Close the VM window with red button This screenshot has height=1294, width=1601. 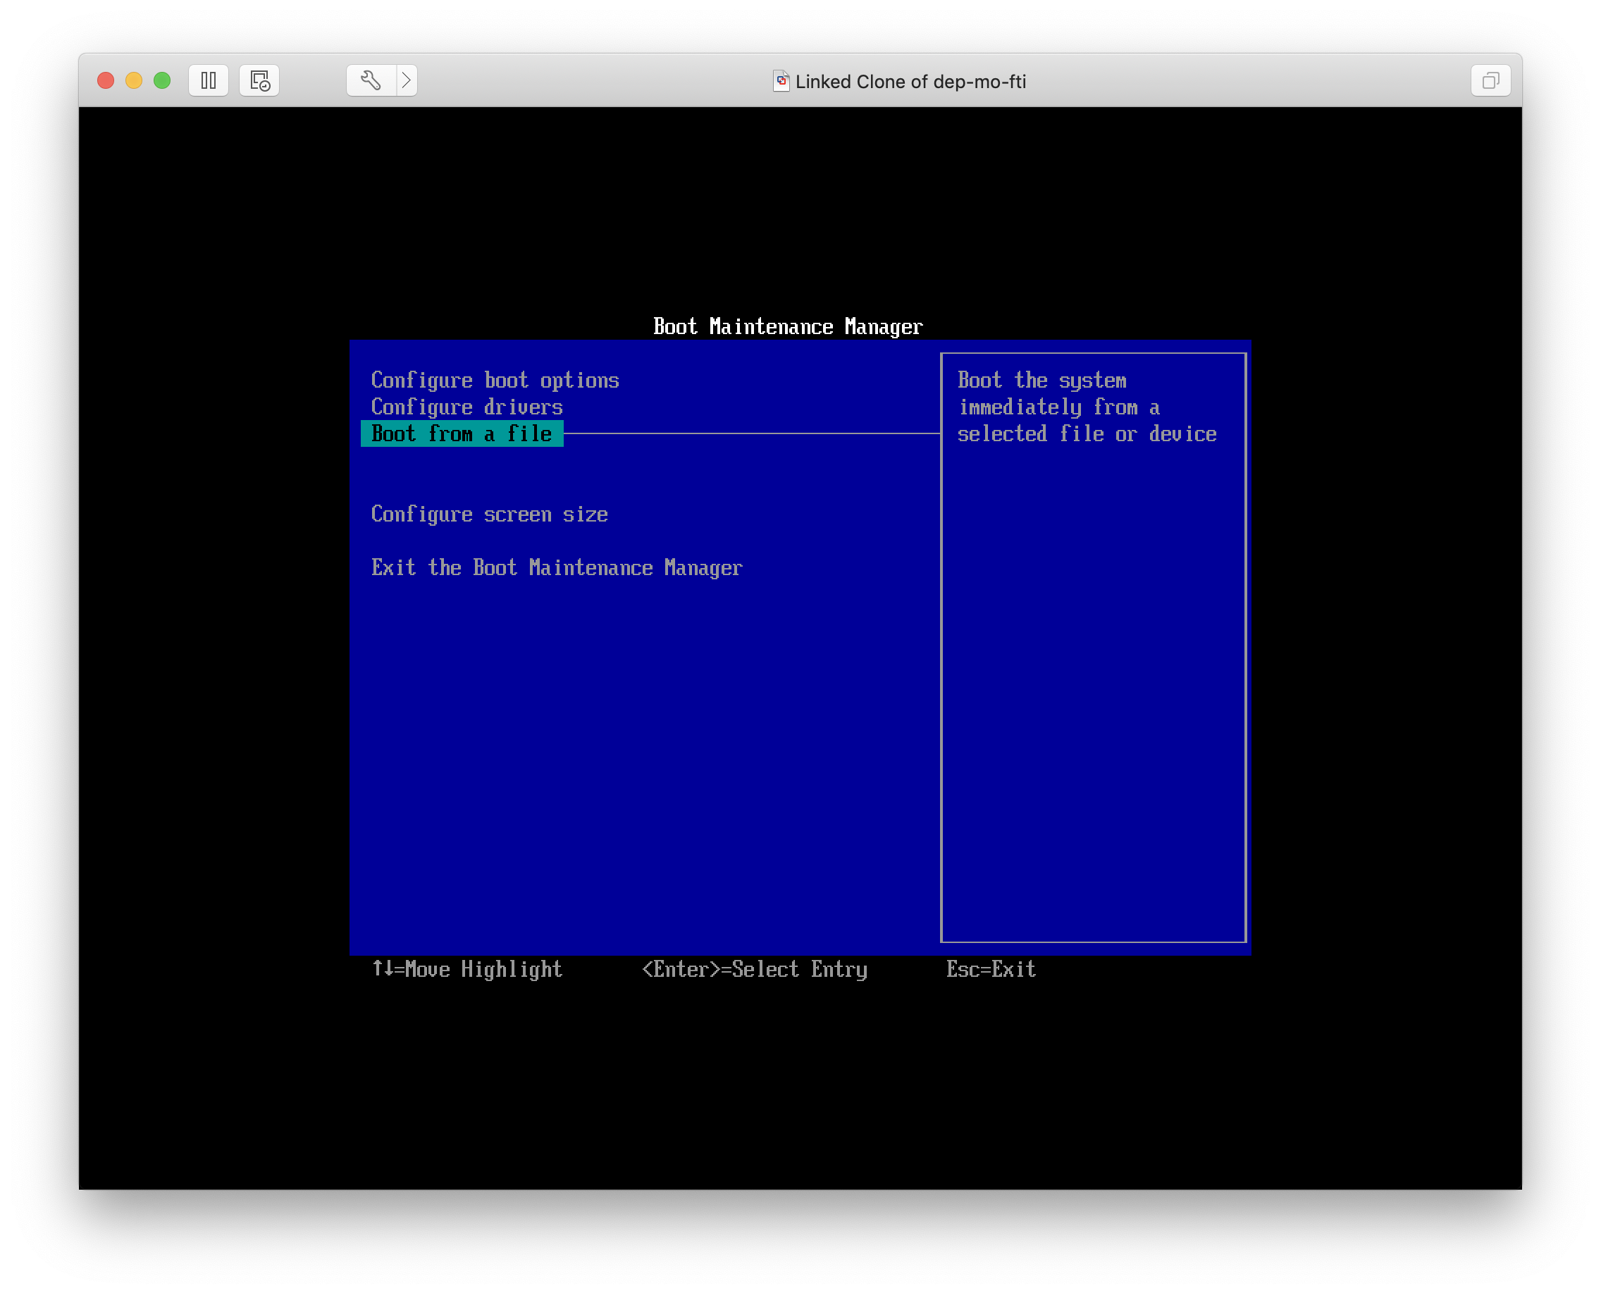click(x=106, y=80)
